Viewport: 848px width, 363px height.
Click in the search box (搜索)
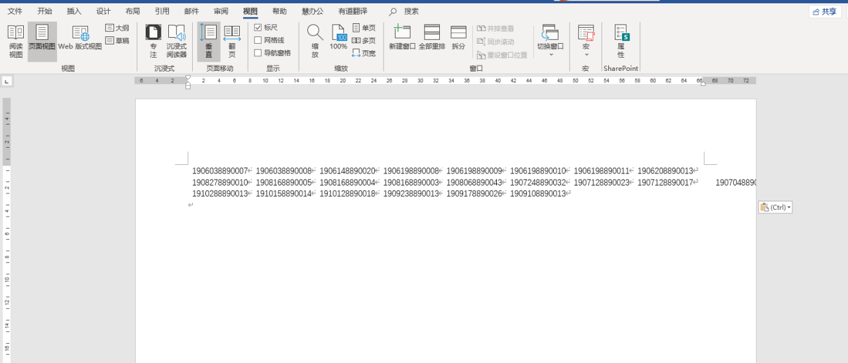(x=411, y=11)
